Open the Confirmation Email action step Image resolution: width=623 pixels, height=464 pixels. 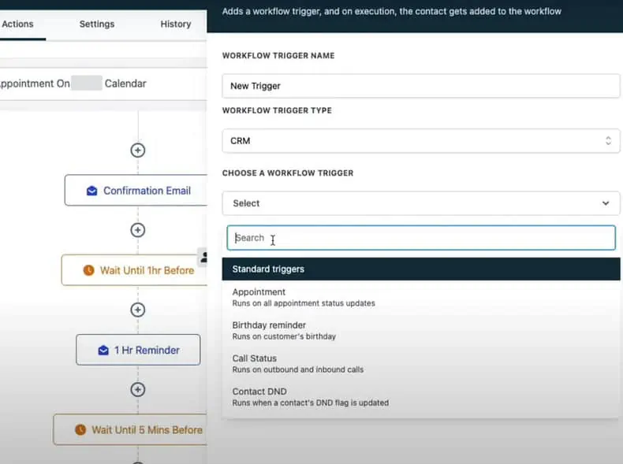point(136,190)
